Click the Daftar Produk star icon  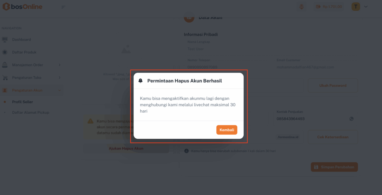tap(4, 52)
